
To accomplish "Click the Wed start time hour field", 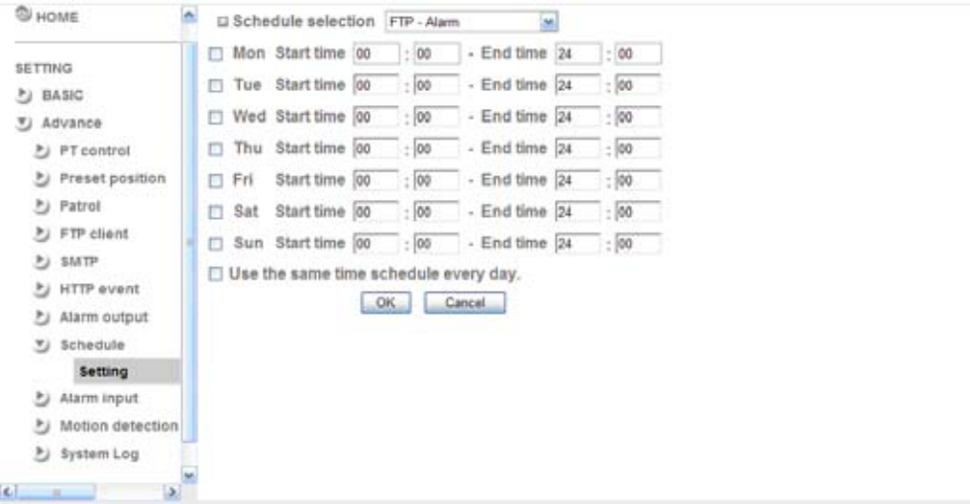I will 377,117.
